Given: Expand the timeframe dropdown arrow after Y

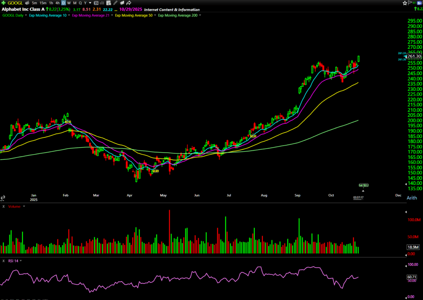Looking at the screenshot, I should click(90, 3).
